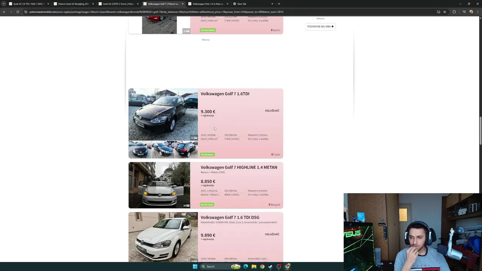This screenshot has height=271, width=482.
Task: Bookmark this page with the star icon
Action: 445,12
